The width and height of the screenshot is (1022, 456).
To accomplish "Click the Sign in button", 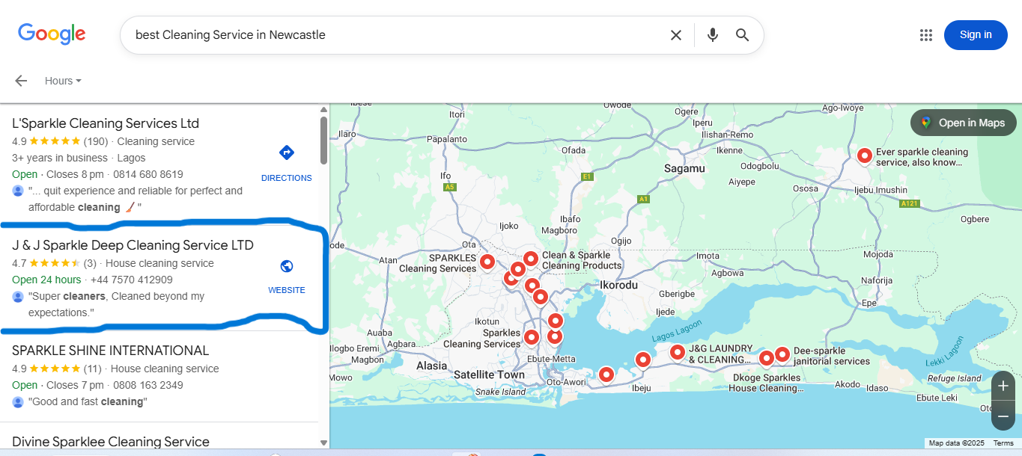I will pos(976,35).
